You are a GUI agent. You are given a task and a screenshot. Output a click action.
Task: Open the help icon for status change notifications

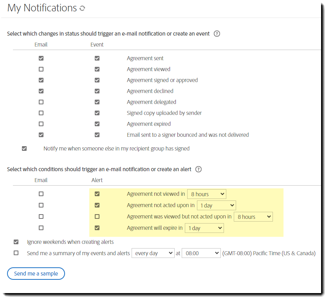pyautogui.click(x=217, y=34)
